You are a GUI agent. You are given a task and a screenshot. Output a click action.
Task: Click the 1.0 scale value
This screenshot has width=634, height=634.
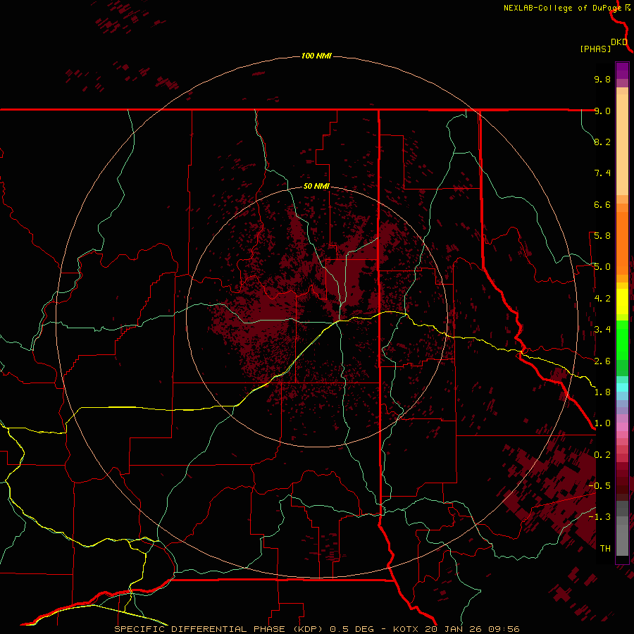tap(602, 423)
